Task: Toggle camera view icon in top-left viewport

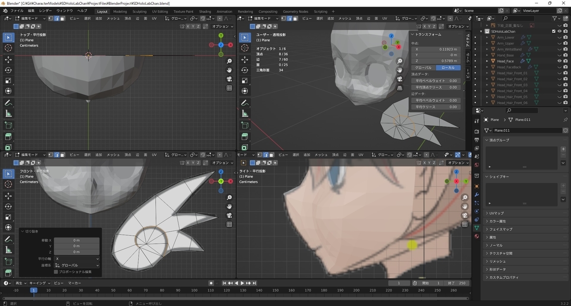Action: 229,79
